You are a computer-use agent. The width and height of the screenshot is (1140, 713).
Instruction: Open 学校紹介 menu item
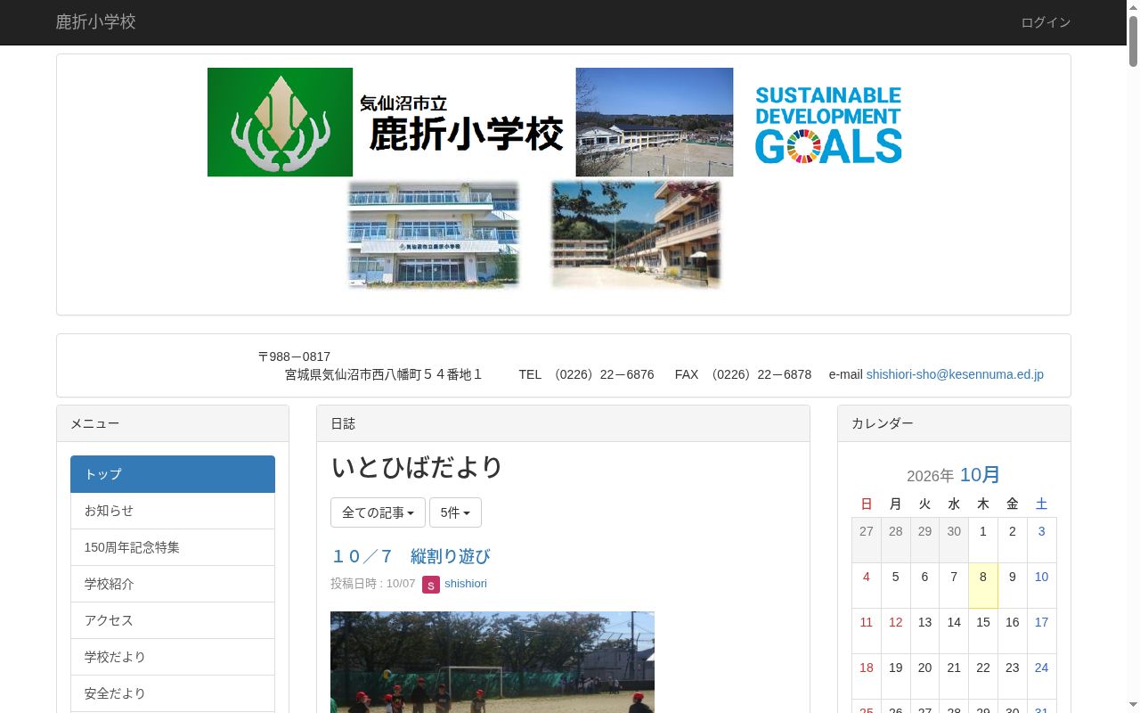(x=173, y=584)
